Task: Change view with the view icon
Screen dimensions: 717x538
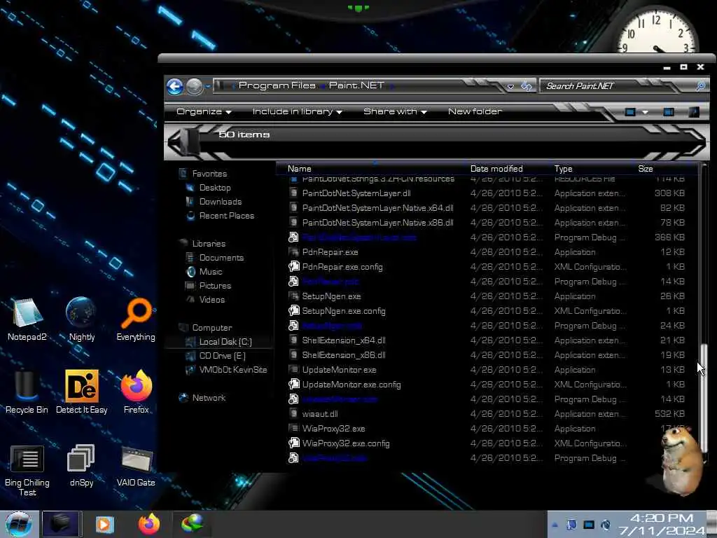Action: 630,112
